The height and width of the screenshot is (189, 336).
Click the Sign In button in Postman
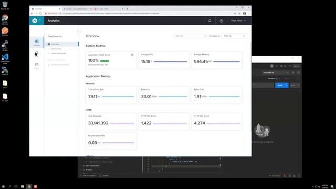(296, 66)
